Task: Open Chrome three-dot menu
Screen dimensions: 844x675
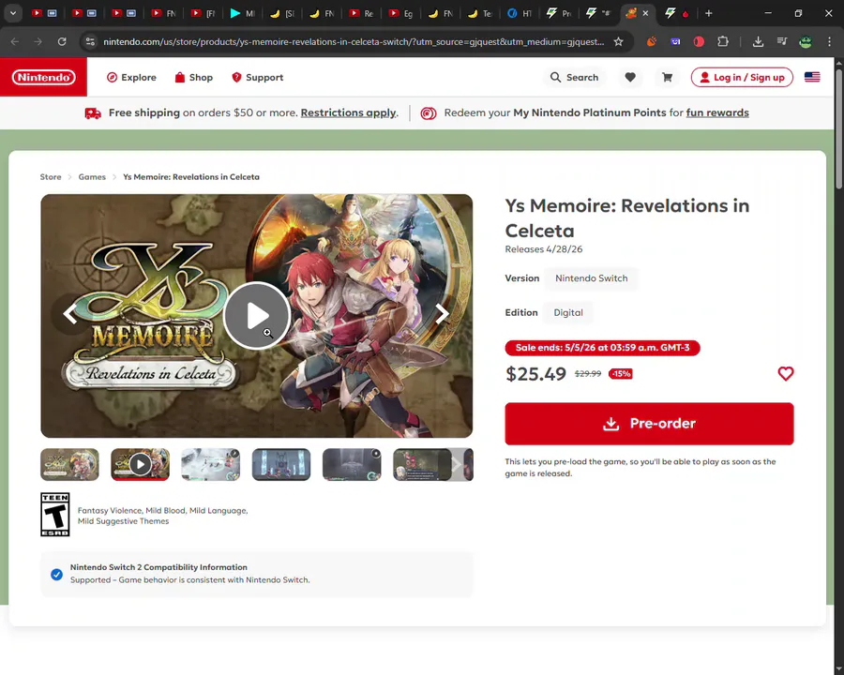Action: 829,41
